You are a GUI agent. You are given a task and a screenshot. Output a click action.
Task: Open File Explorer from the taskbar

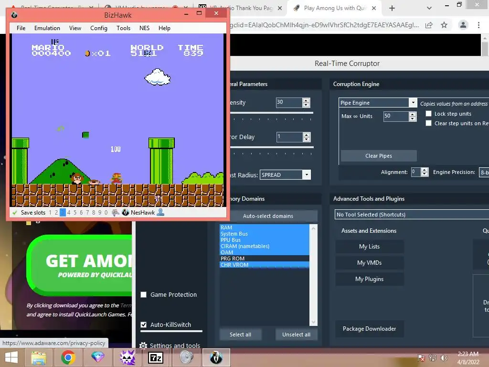(x=38, y=357)
